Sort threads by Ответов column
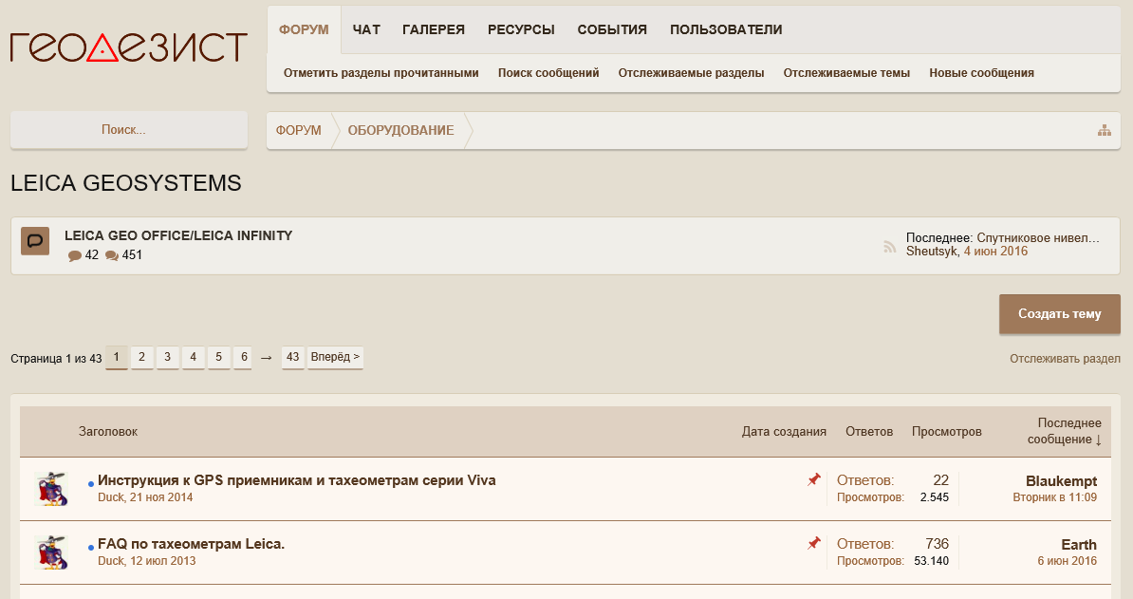Screen dimensions: 1133x599 [x=869, y=431]
